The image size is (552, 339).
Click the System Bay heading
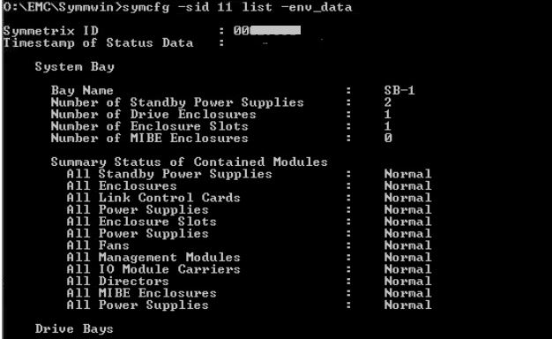(75, 66)
